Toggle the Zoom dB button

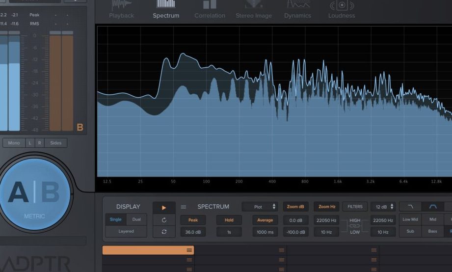click(295, 207)
